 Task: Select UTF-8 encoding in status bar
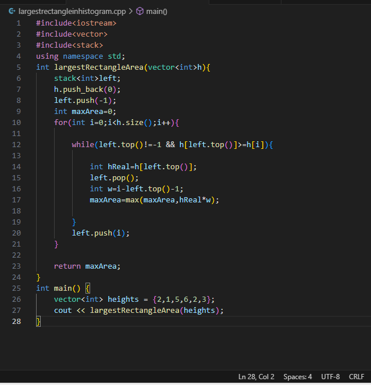330,377
